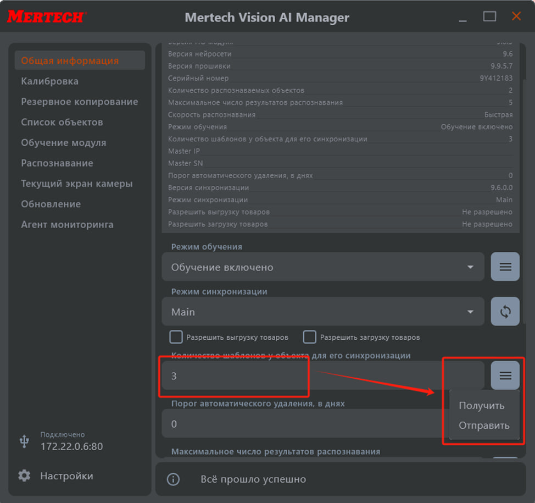Enable Разрешить выгрузку товаров checkbox
535x503 pixels.
tap(176, 337)
